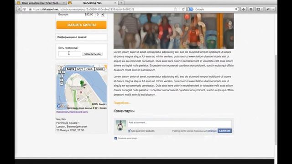The height and width of the screenshot is (164, 292).
Task: Go back with the browser back arrow
Action: tap(19, 9)
